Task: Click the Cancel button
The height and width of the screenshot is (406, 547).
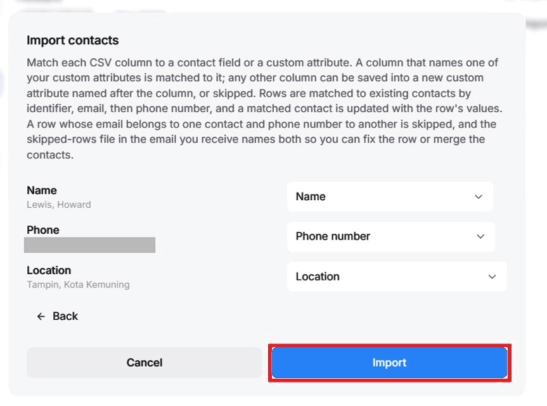Action: (x=144, y=362)
